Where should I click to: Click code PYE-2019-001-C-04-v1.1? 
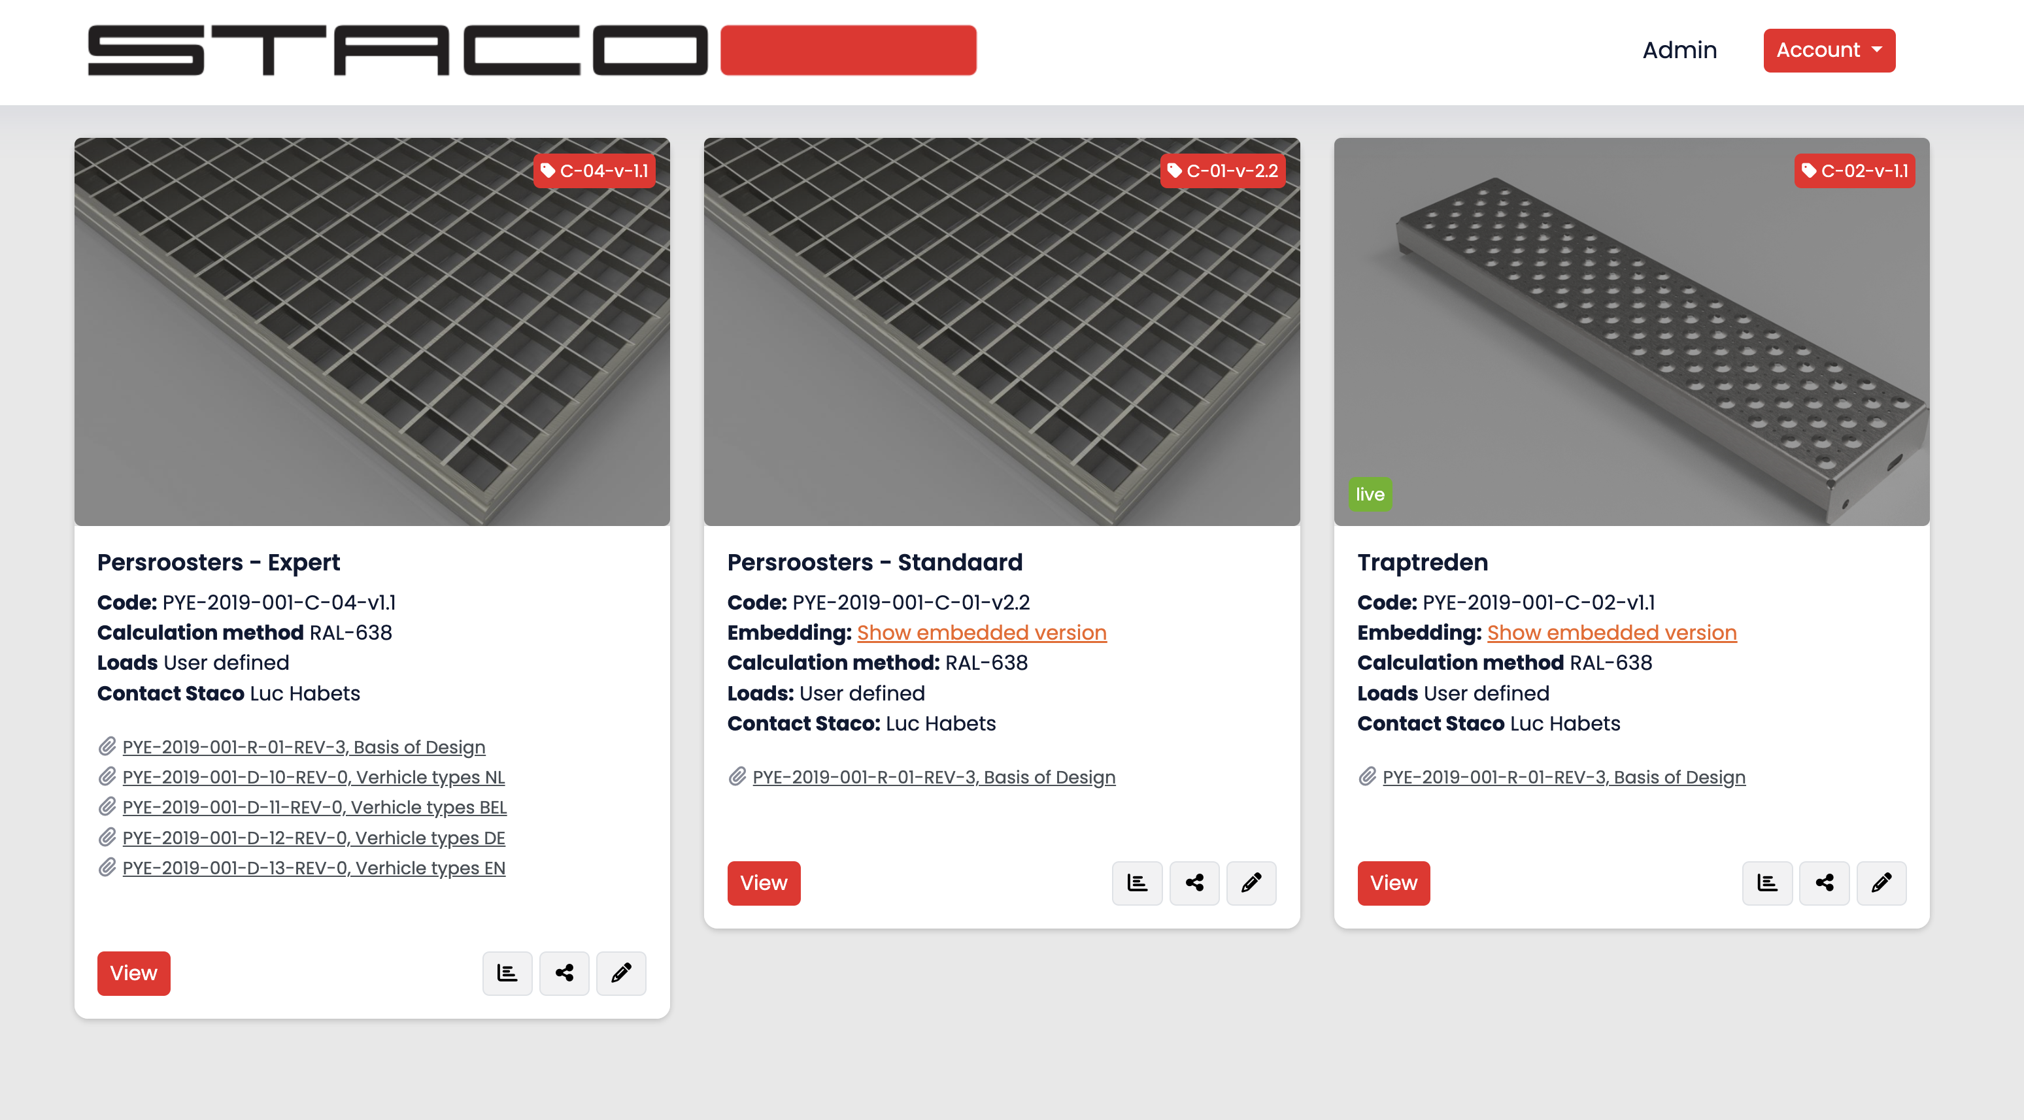click(279, 602)
